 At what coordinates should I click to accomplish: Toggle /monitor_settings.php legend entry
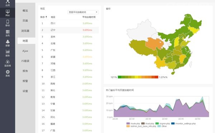point(183,123)
